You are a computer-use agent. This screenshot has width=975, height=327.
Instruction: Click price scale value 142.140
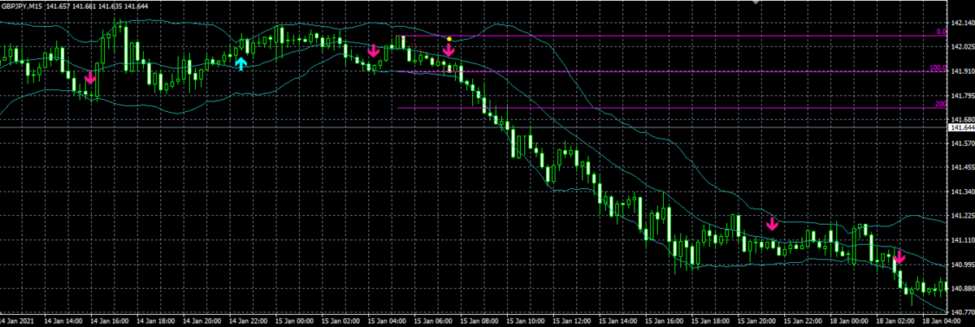(962, 23)
